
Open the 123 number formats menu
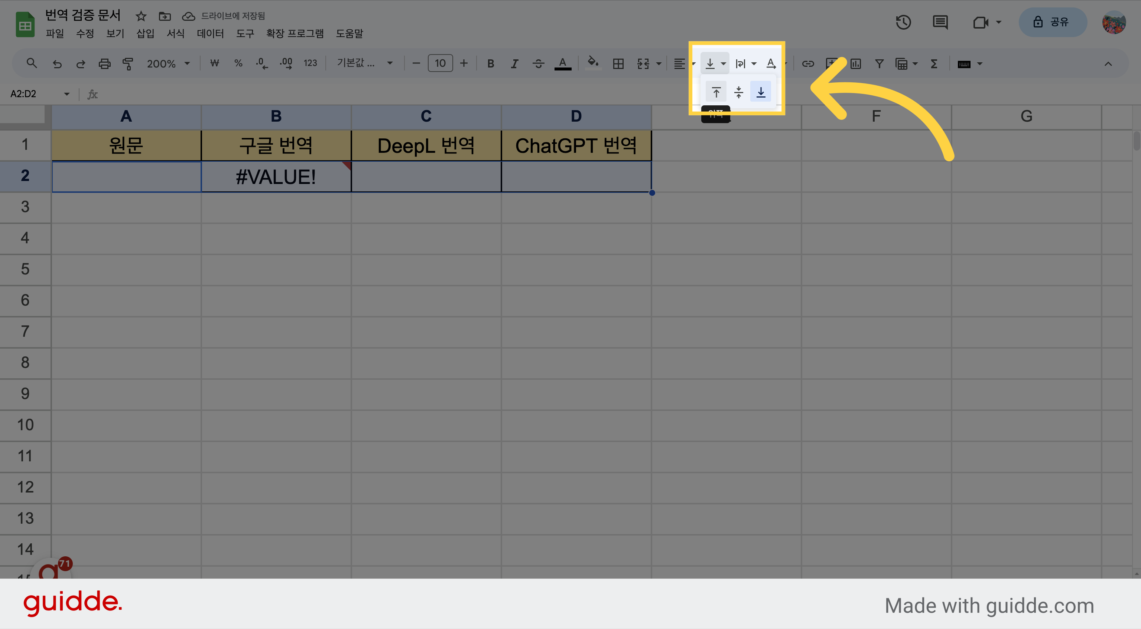(x=310, y=64)
